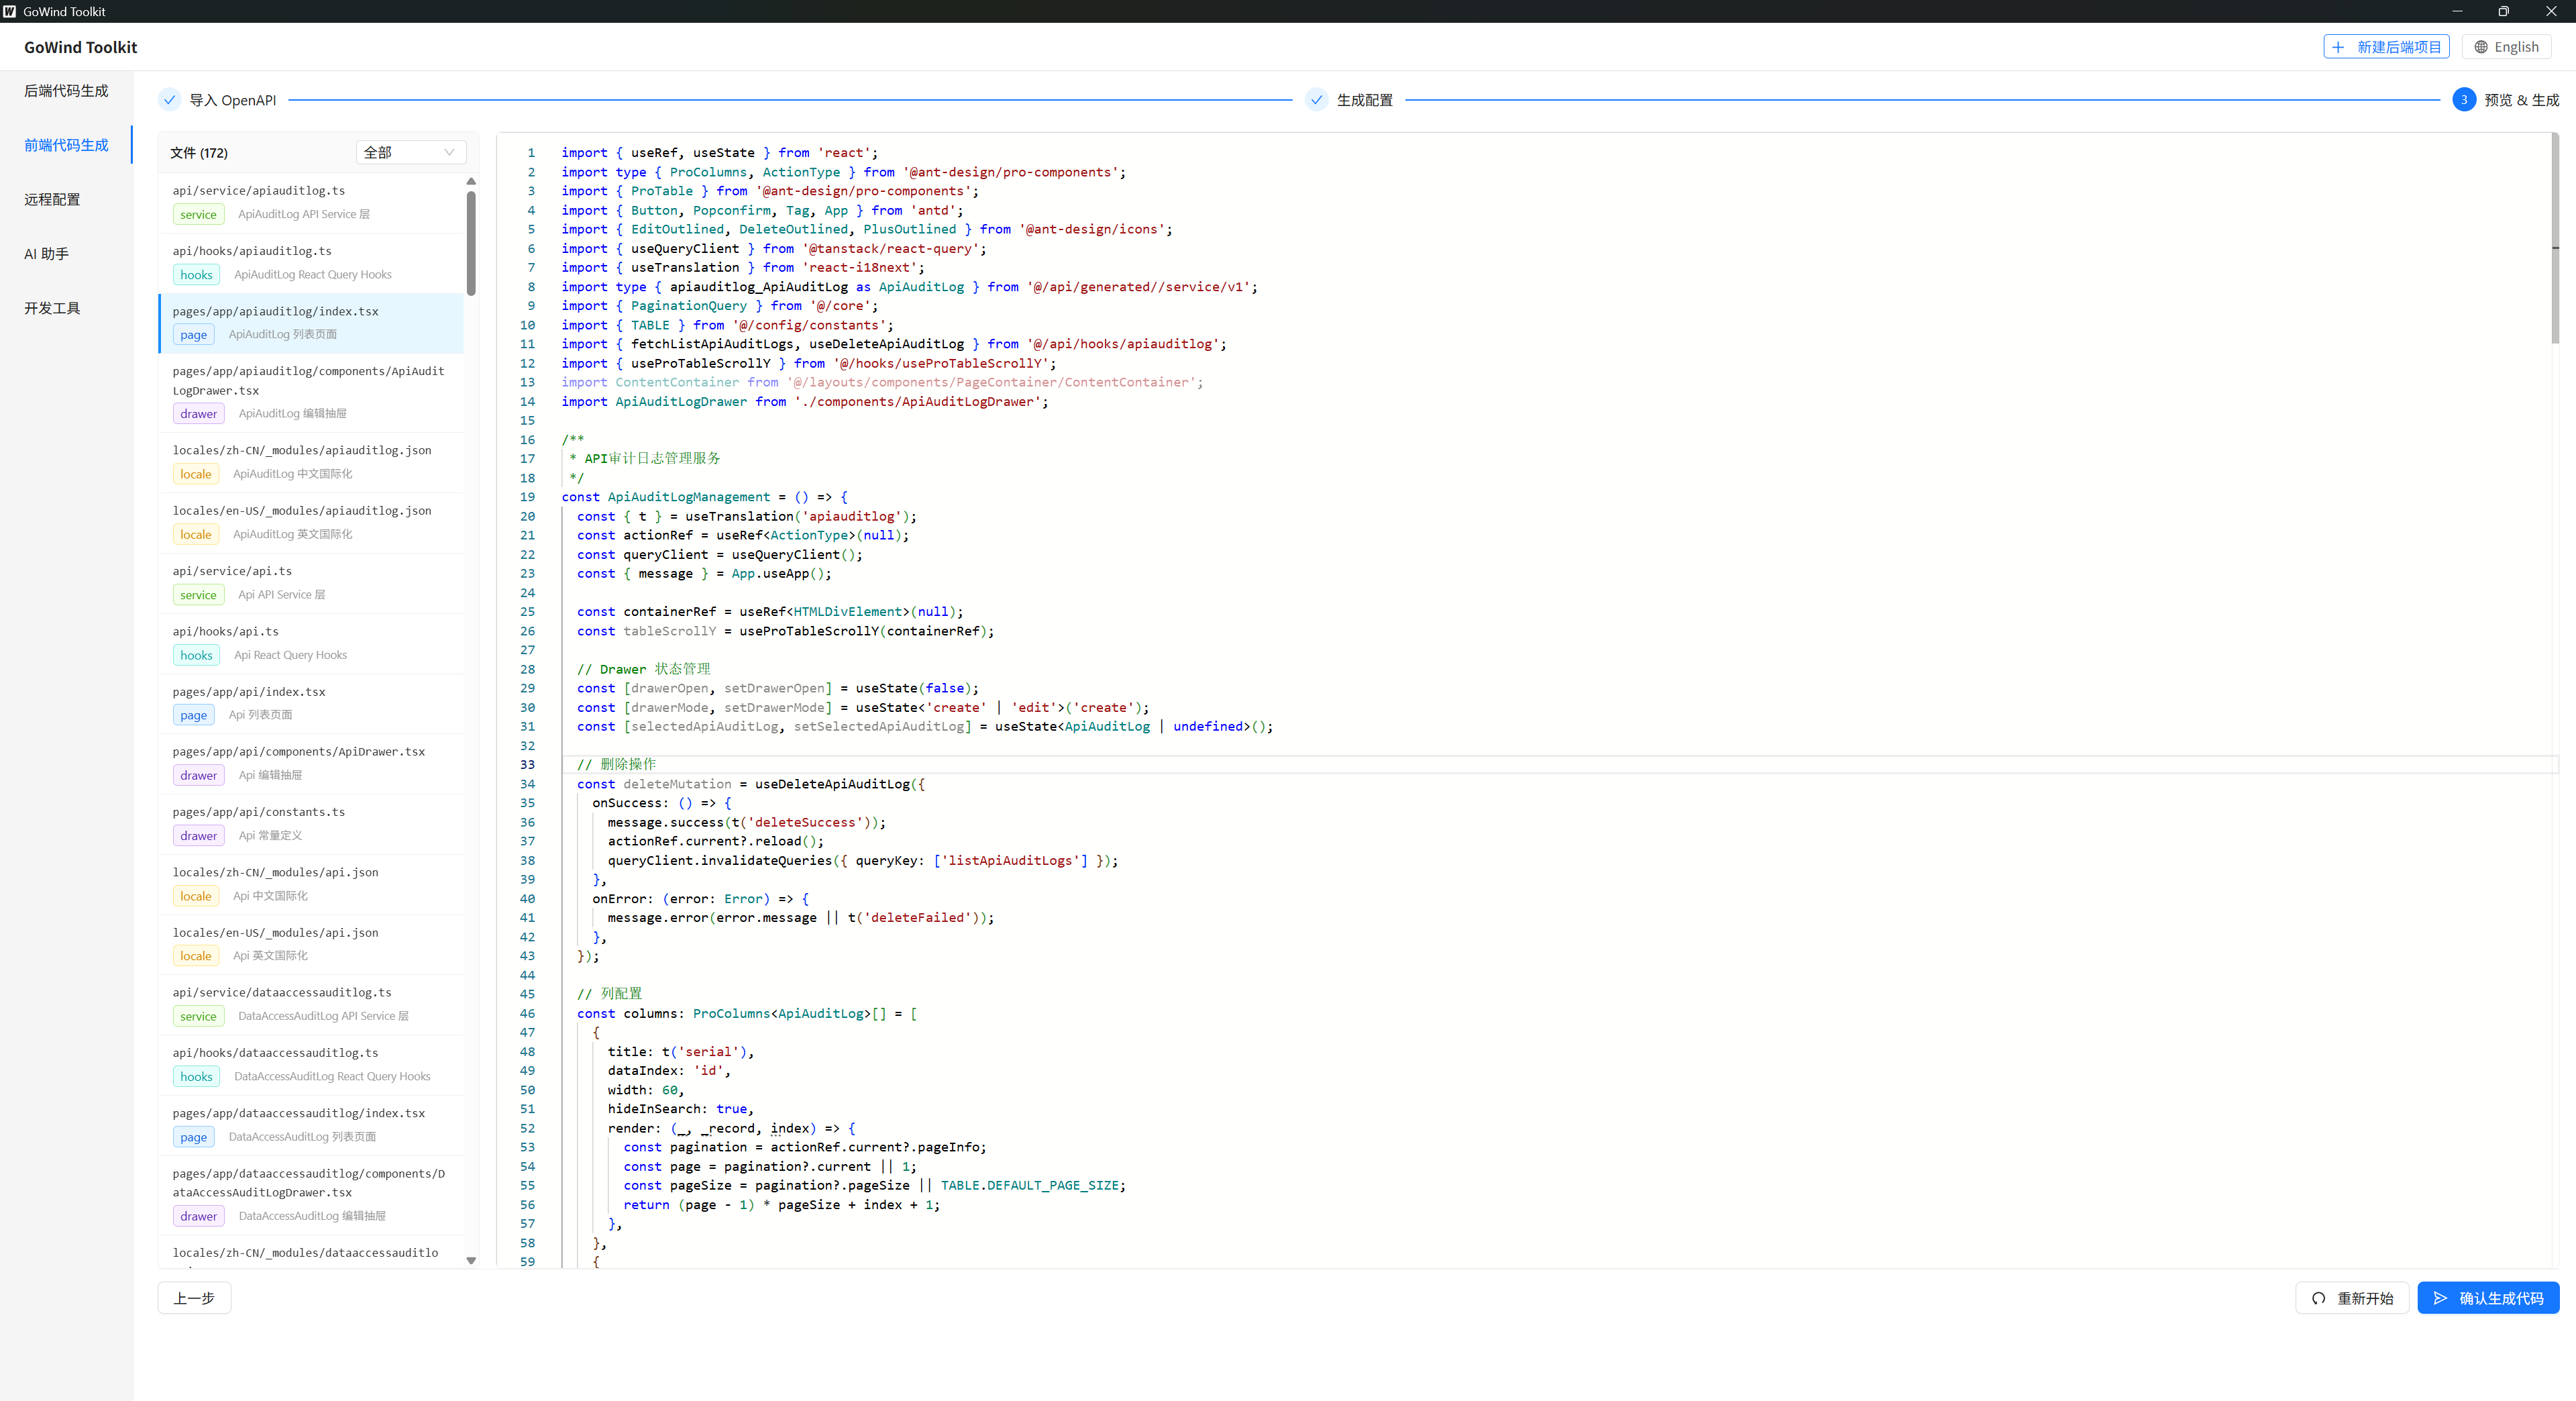Viewport: 2576px width, 1401px height.
Task: Select pages/app/dataaccessauditlog/index.tsx file
Action: pyautogui.click(x=311, y=1125)
